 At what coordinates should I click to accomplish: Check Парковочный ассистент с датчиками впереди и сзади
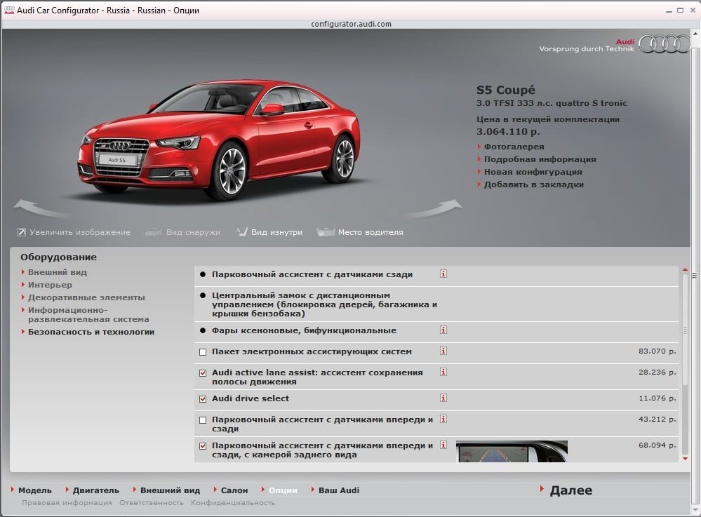[203, 420]
